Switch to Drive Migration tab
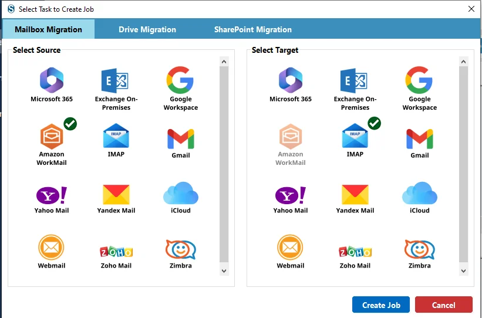 (x=147, y=29)
